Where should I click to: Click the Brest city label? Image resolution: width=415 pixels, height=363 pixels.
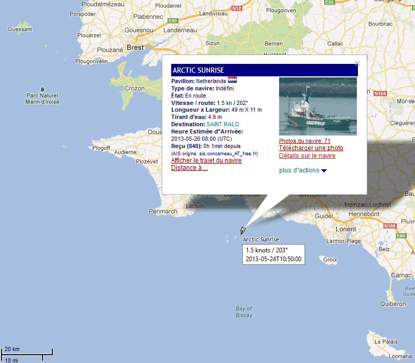coord(135,47)
